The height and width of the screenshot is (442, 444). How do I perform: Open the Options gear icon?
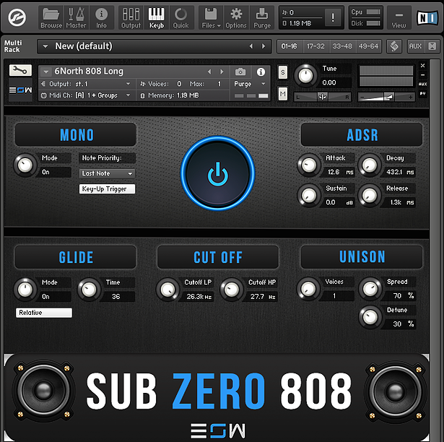click(x=235, y=17)
